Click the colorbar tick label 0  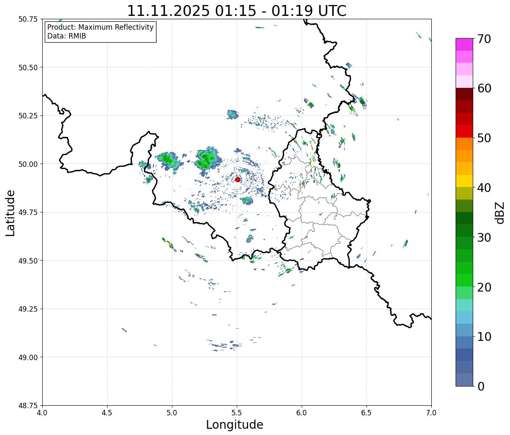[481, 386]
